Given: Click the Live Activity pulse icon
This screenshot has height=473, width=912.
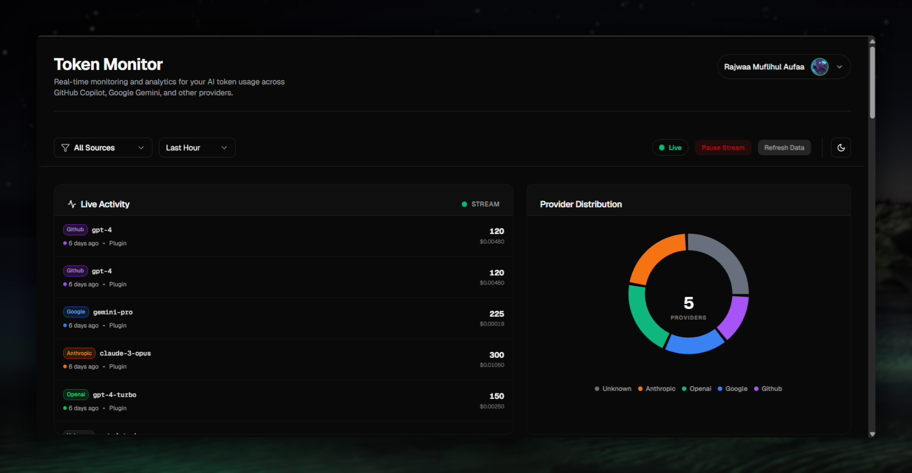Looking at the screenshot, I should coord(72,204).
